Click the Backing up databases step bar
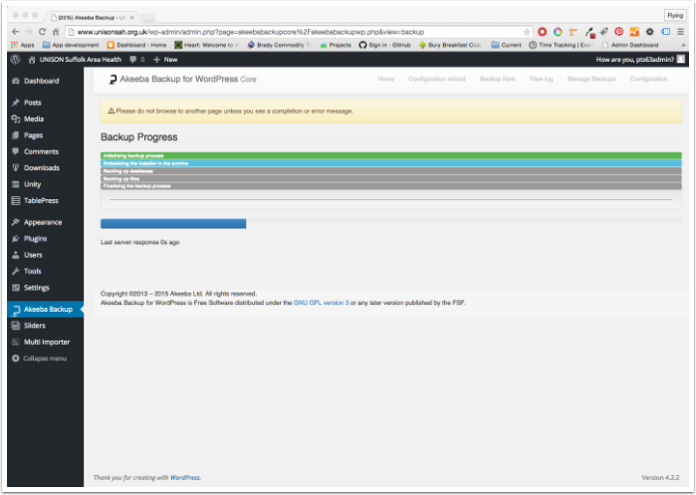Viewport: 696px width, 495px height. click(x=391, y=171)
